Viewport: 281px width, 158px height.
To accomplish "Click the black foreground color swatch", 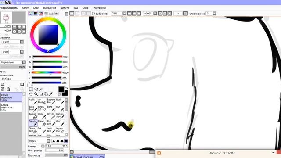I will (61, 90).
